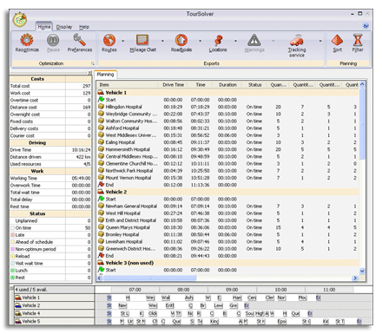This screenshot has width=382, height=334.
Task: Click the package icon beside Ealing Hospital
Action: coord(101,142)
